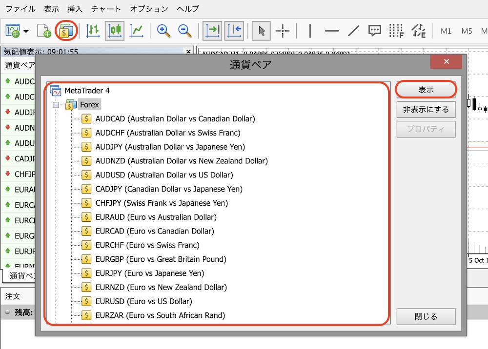Click the EURJPY row in the market watch panel
The height and width of the screenshot is (349, 488).
point(19,251)
